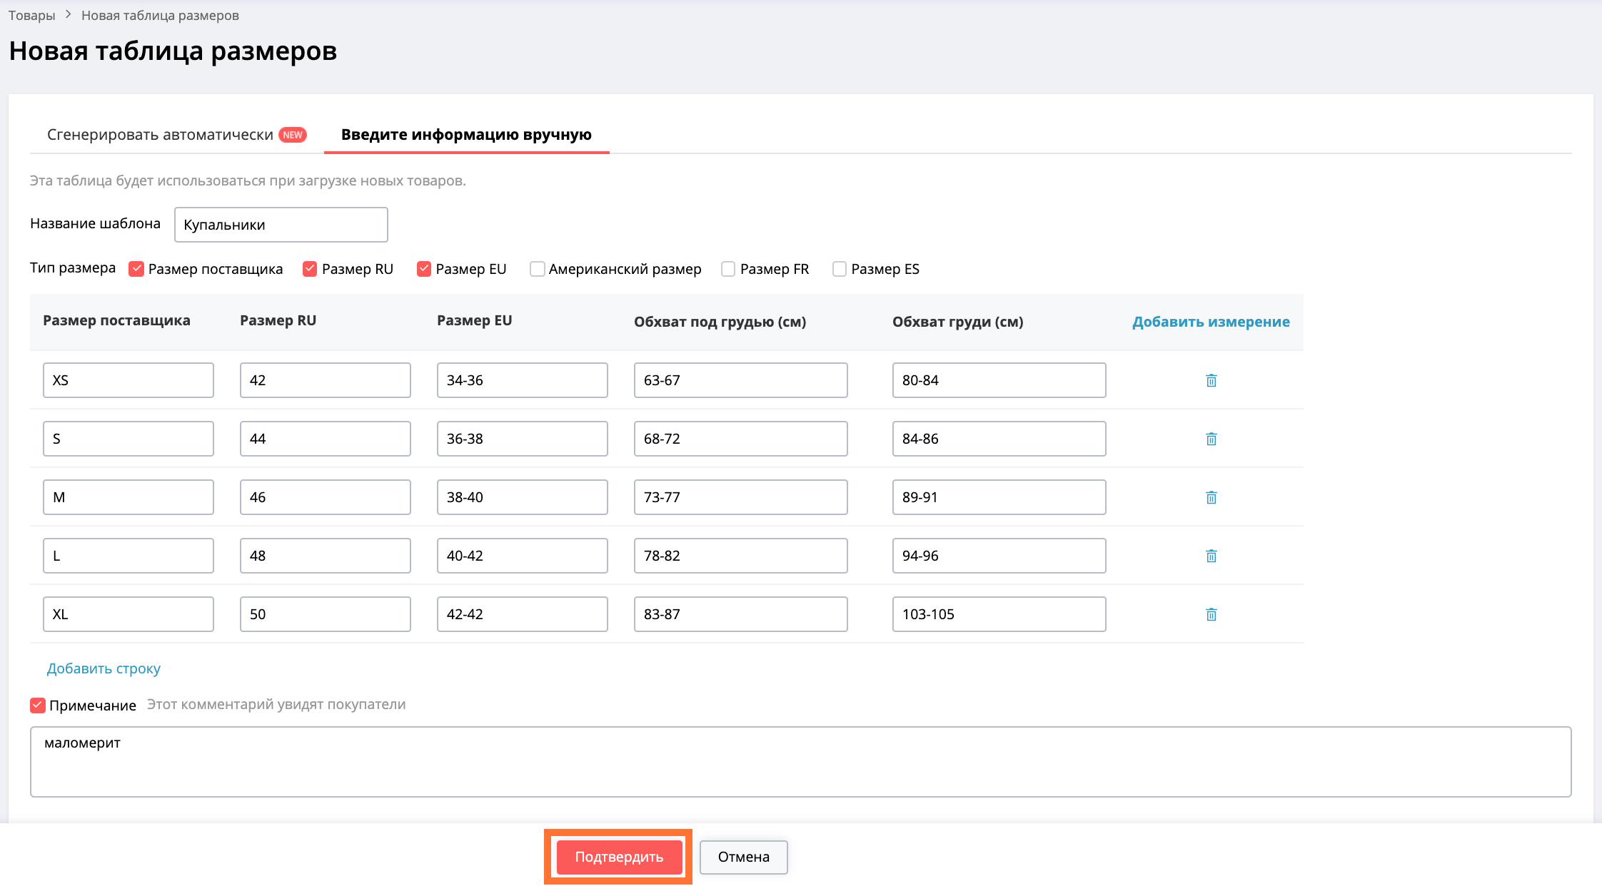Image resolution: width=1602 pixels, height=886 pixels.
Task: Toggle the Примечание checkbox
Action: [38, 706]
